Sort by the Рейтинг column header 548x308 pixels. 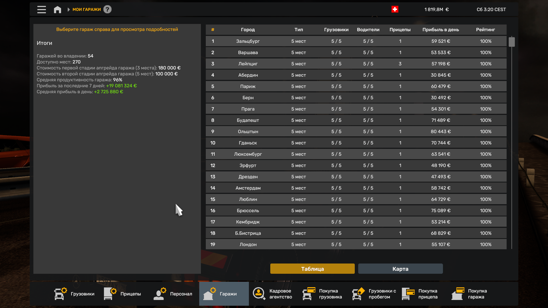485,30
